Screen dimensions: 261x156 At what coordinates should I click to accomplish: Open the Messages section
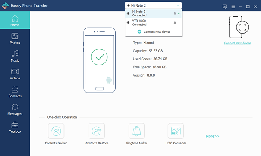pyautogui.click(x=15, y=109)
